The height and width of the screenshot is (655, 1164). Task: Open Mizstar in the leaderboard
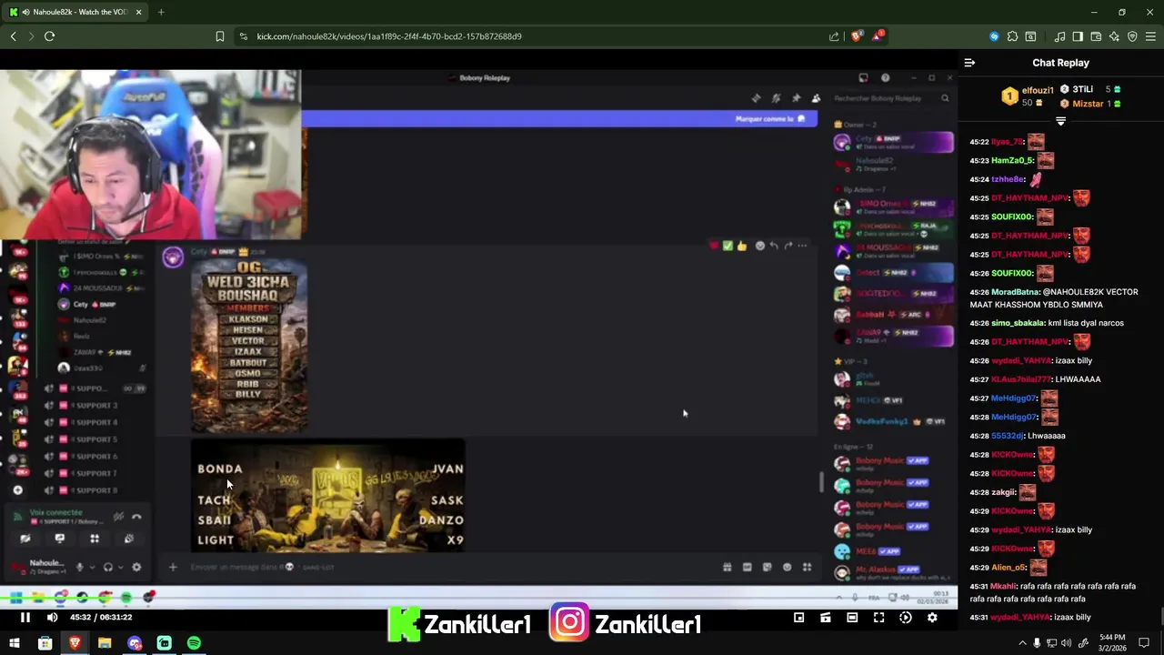point(1088,104)
